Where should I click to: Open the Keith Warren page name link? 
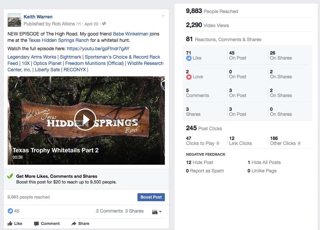point(38,17)
